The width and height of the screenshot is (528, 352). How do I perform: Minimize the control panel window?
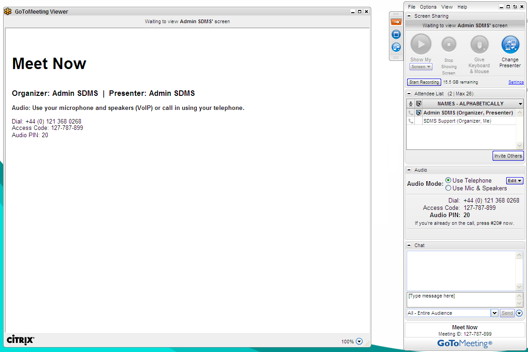(x=501, y=7)
